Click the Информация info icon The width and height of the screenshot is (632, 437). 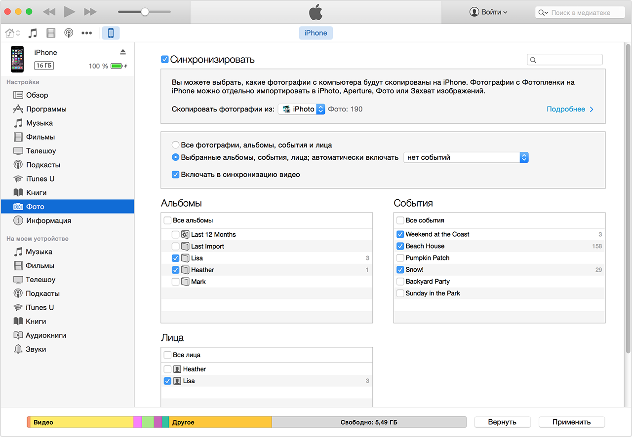(18, 220)
